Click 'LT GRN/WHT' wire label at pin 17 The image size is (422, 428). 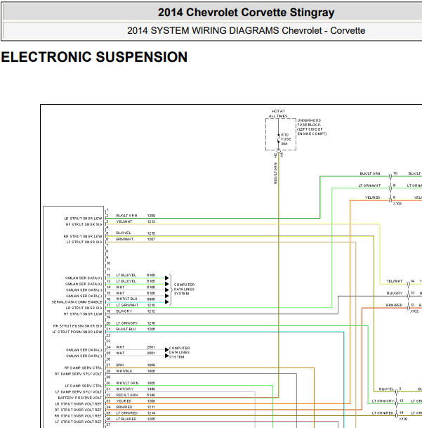click(127, 305)
